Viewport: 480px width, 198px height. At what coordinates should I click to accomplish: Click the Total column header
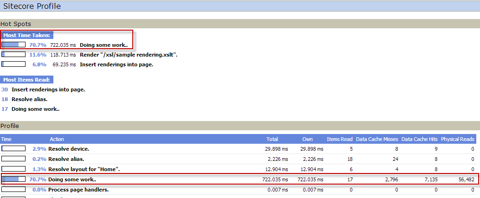[272, 139]
